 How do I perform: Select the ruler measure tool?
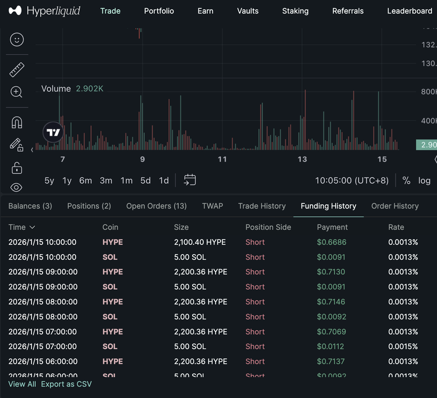pyautogui.click(x=17, y=70)
